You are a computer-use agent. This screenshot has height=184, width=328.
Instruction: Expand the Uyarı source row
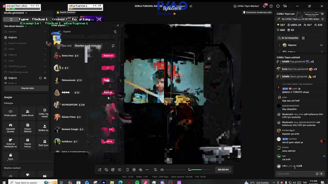point(26,61)
